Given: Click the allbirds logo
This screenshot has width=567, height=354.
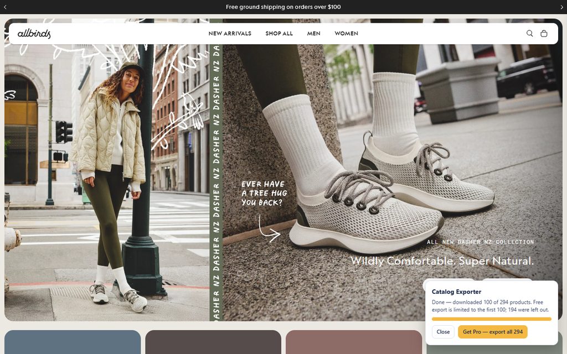Looking at the screenshot, I should point(34,34).
